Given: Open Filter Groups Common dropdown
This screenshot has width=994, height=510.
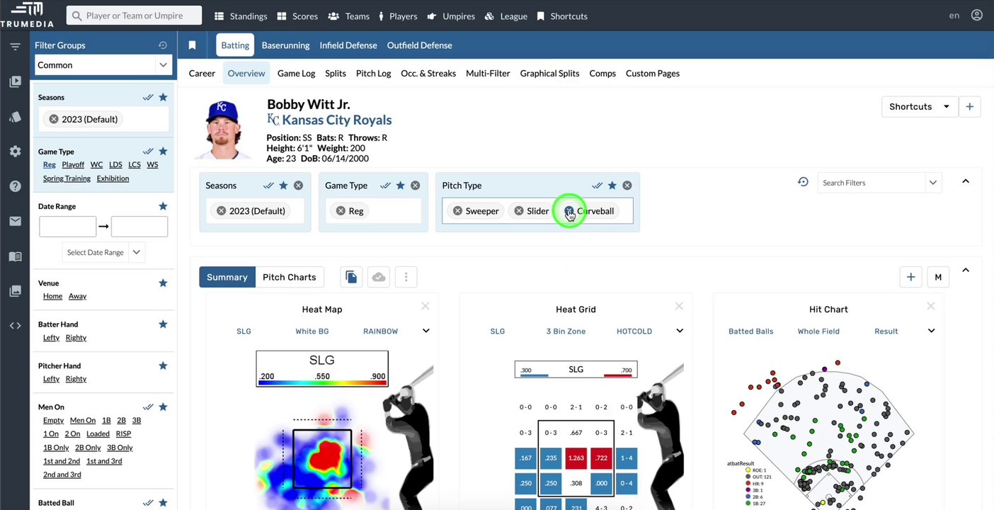Looking at the screenshot, I should pos(104,65).
